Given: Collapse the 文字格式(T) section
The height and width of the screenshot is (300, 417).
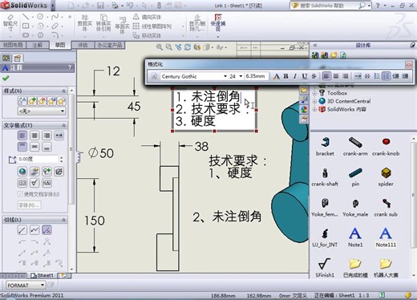Looking at the screenshot, I should [63, 125].
